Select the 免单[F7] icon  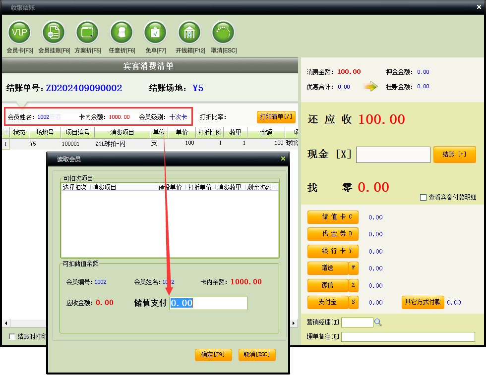[x=155, y=32]
